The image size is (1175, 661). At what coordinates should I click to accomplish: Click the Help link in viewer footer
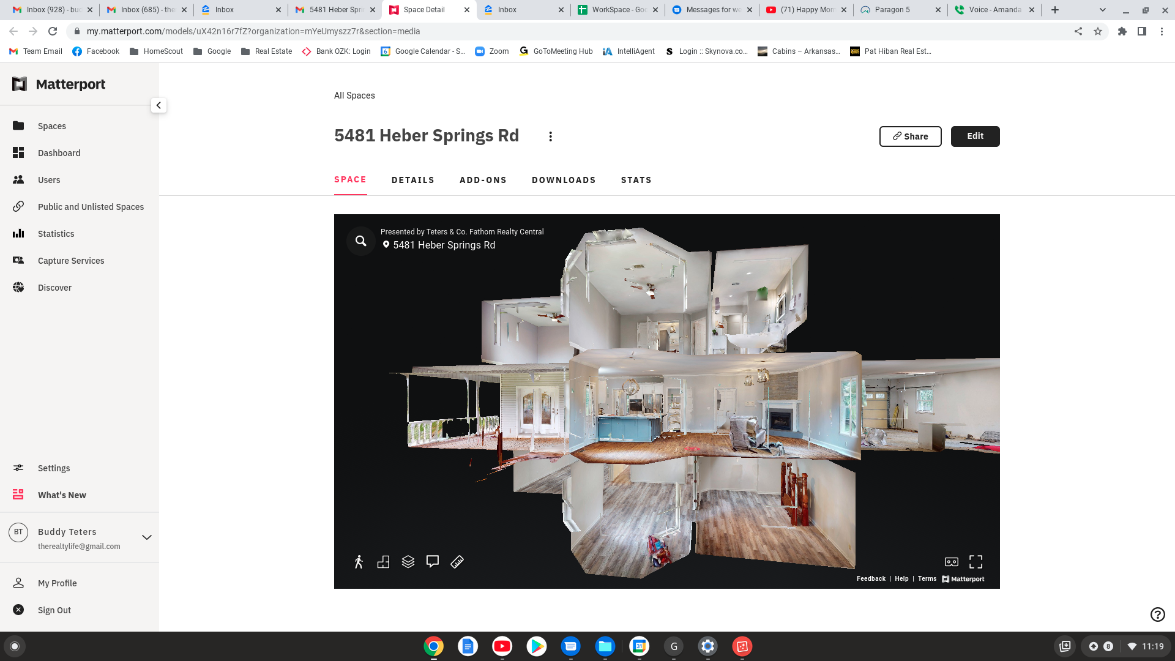(901, 579)
